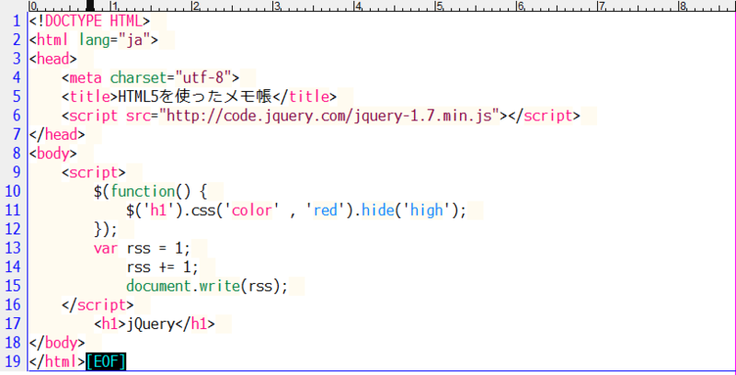Click the jQuery heading text on line 17

point(150,324)
